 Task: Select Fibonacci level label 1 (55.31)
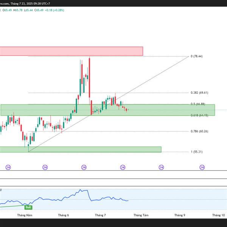(x=197, y=152)
